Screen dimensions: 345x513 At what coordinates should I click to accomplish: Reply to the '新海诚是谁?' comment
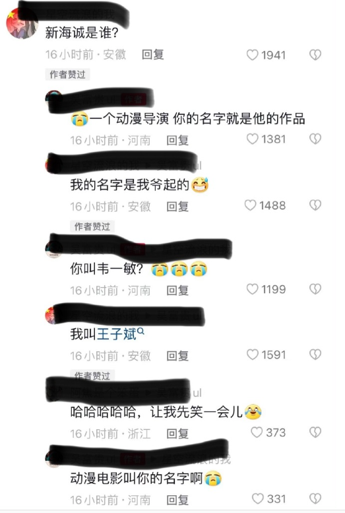point(153,55)
